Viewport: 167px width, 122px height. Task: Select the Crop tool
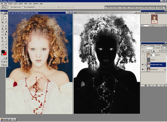2,22
